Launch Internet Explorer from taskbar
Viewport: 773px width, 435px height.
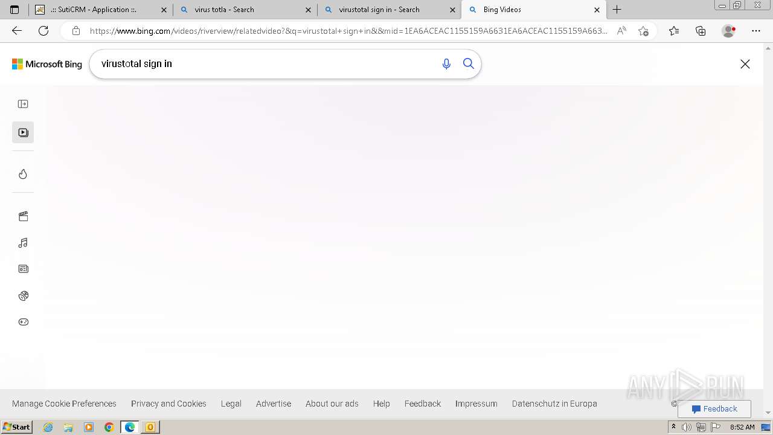[x=48, y=427]
